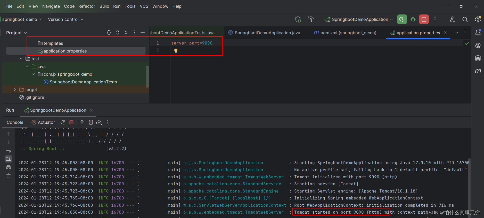Click the green inspection checkmark in the editor
This screenshot has width=484, height=218.
click(x=467, y=43)
